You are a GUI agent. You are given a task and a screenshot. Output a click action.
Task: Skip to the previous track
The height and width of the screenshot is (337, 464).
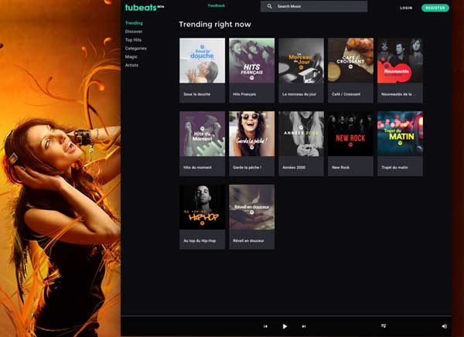tap(265, 326)
